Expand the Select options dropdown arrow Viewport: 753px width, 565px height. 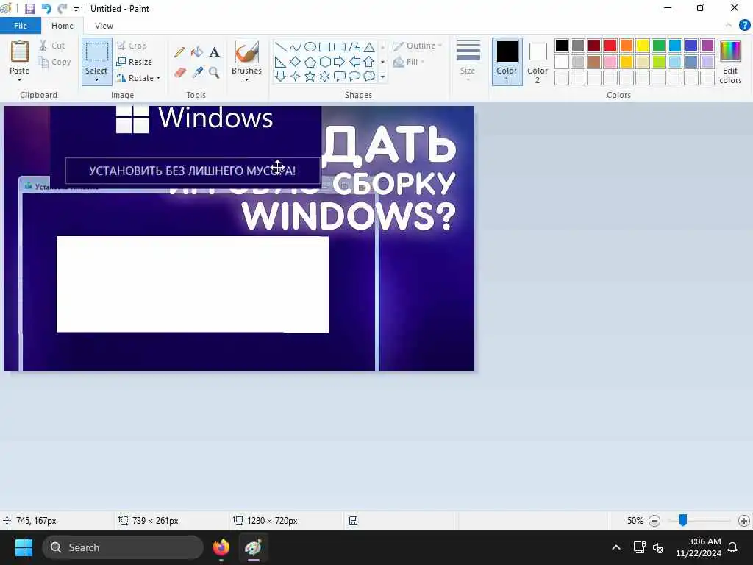point(96,79)
